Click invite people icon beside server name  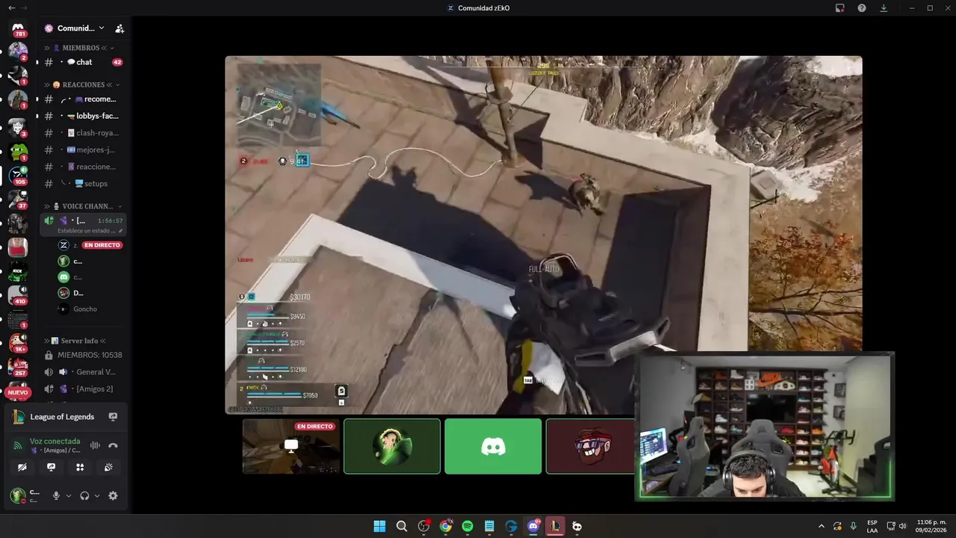[119, 28]
